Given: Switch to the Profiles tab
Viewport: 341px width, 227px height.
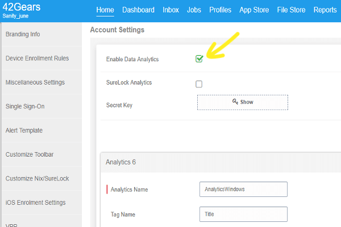Looking at the screenshot, I should point(220,10).
